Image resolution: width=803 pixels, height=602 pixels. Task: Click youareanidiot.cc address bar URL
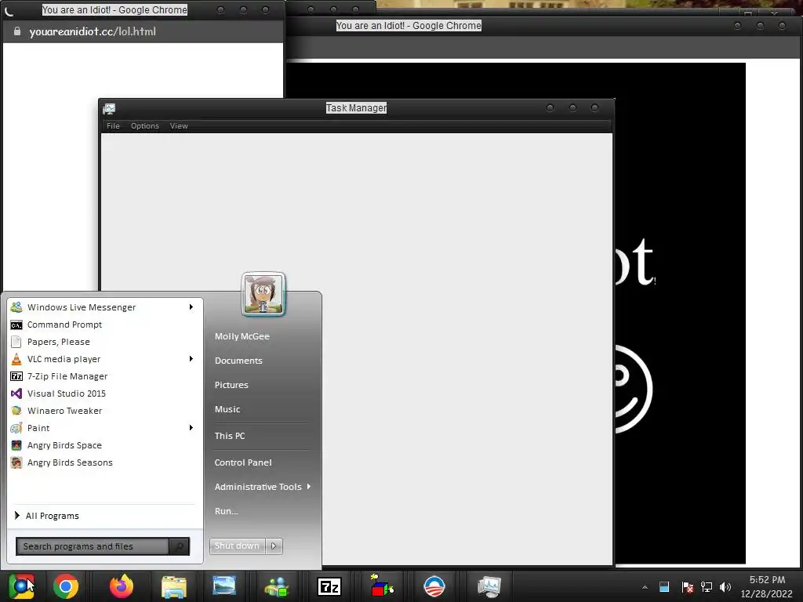[x=93, y=31]
